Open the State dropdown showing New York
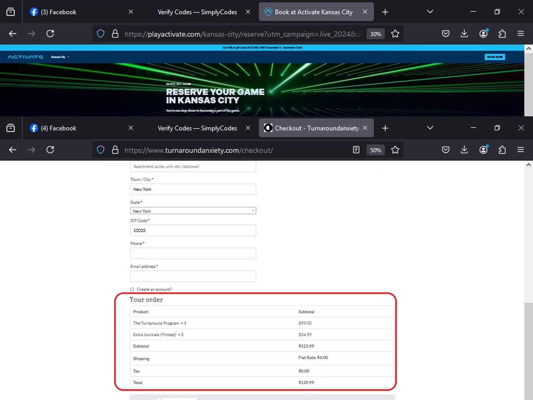 193,211
